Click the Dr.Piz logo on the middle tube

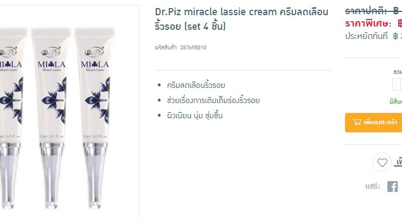(x=51, y=52)
